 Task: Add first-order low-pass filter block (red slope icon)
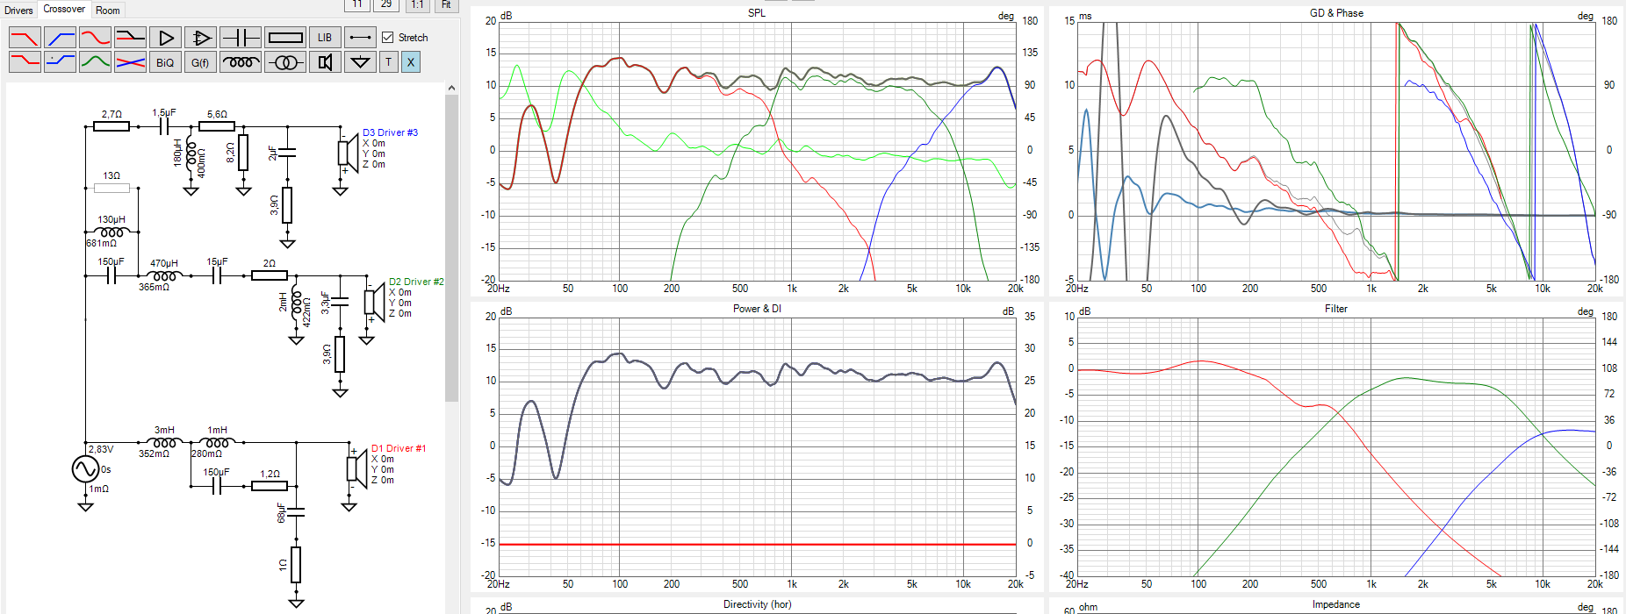25,38
